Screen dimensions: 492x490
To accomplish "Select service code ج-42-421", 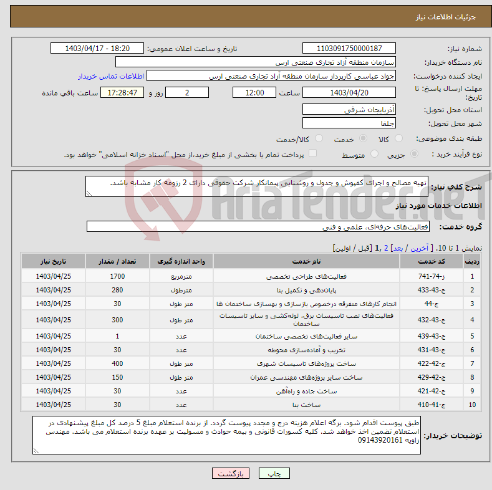I will coord(432,391).
